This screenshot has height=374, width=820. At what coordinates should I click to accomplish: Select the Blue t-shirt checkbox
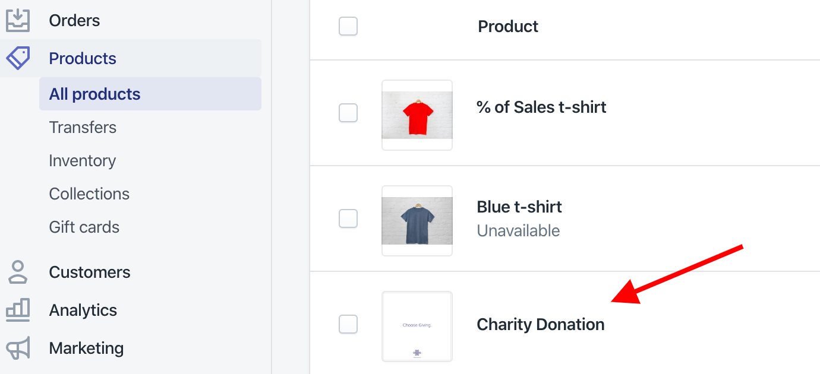pos(348,218)
